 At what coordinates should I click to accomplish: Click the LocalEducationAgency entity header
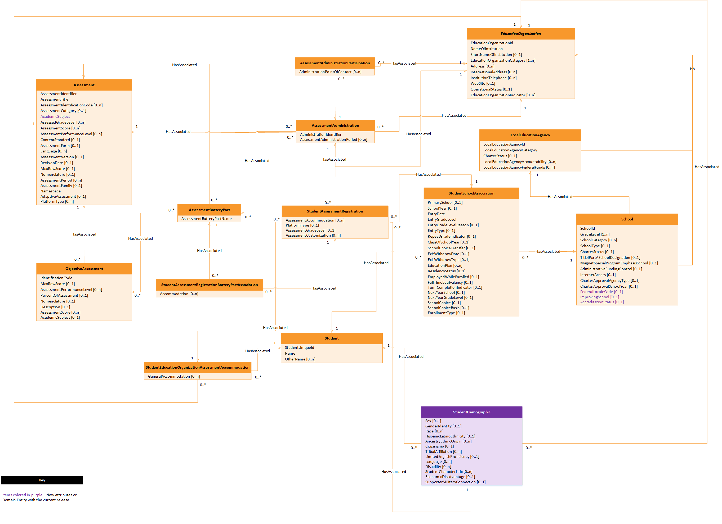[x=530, y=135]
